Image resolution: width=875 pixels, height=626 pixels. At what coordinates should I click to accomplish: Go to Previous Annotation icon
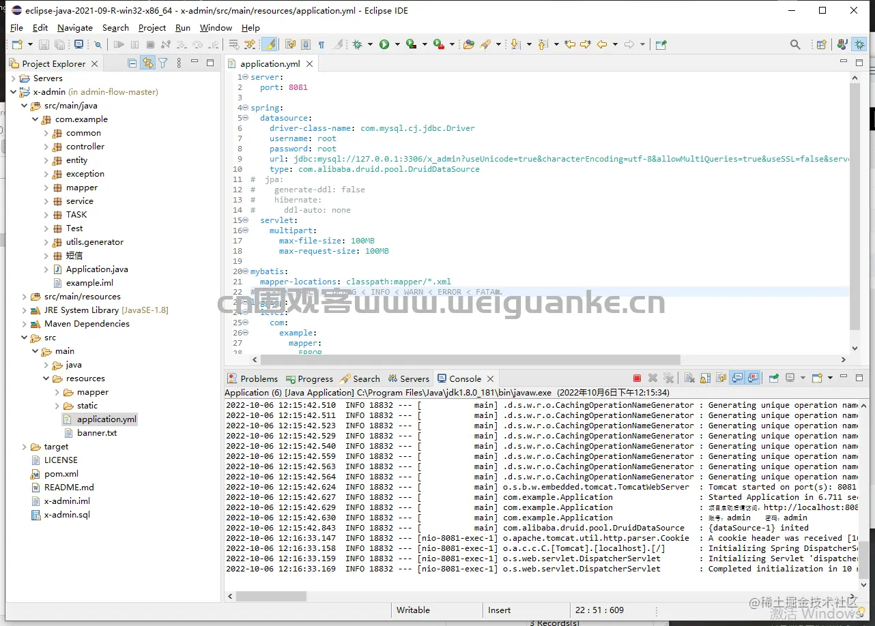pyautogui.click(x=543, y=44)
